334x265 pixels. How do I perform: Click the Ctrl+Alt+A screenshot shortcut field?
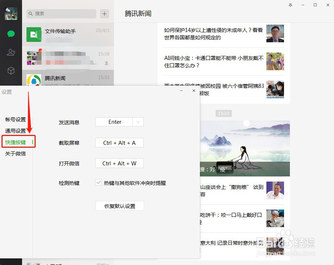(x=119, y=143)
